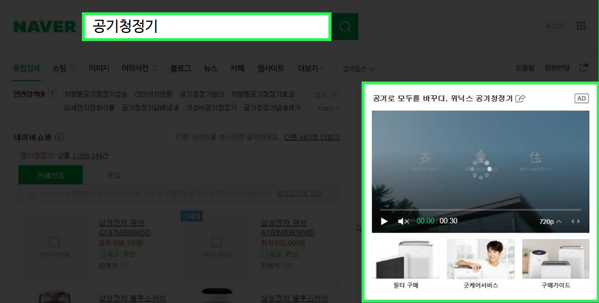Viewport: 599px width, 303px height.
Task: Switch to the 뉴스 tab
Action: (210, 68)
